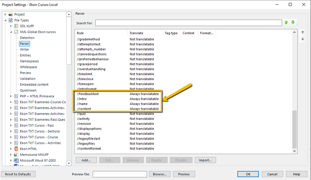The width and height of the screenshot is (311, 180).
Task: Open the Whitespace settings page
Action: point(28,67)
